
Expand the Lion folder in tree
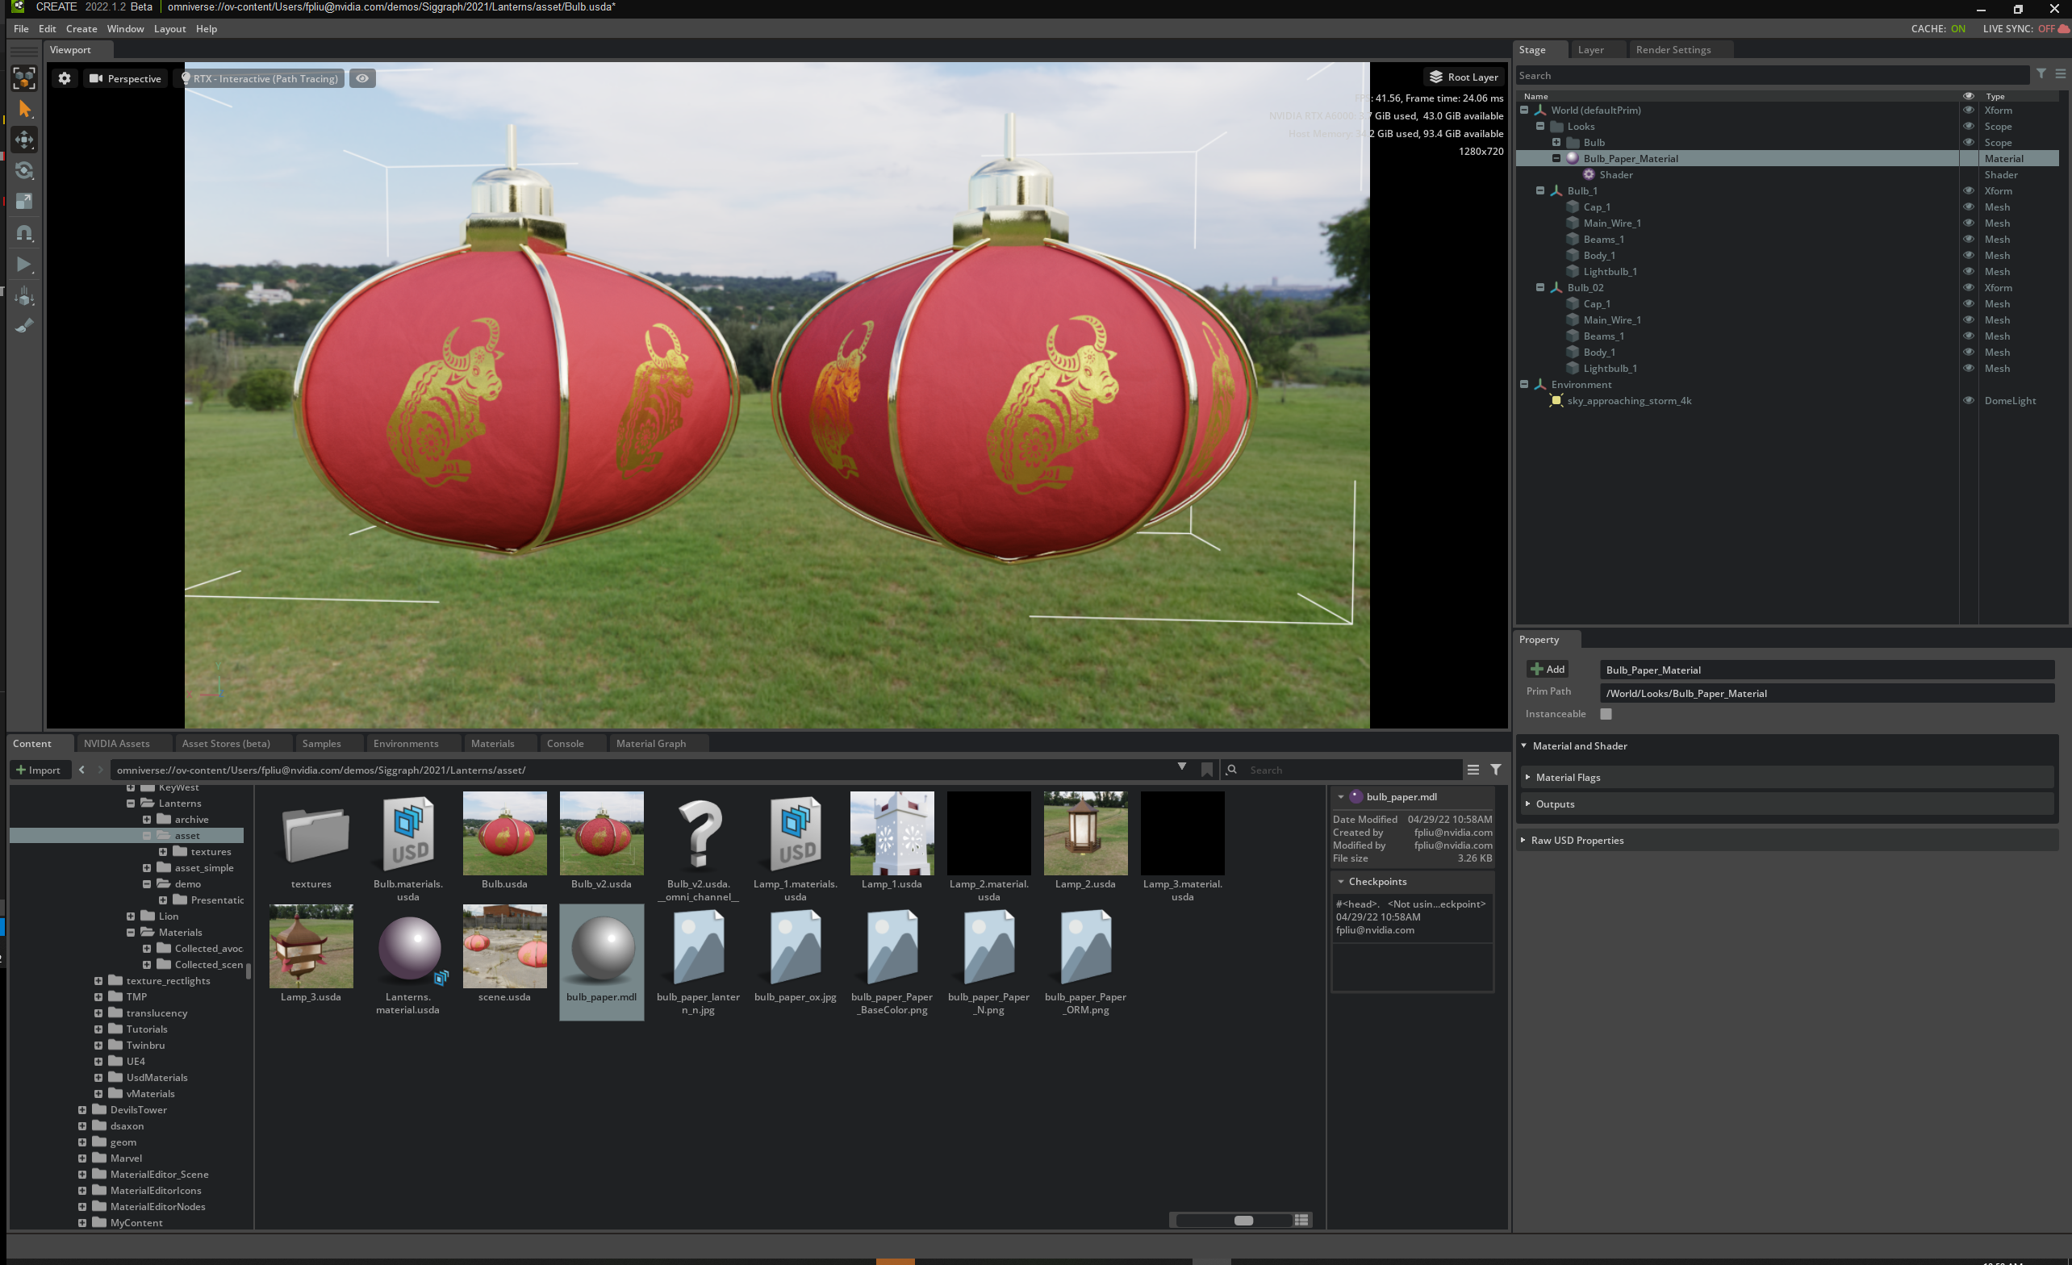(132, 916)
